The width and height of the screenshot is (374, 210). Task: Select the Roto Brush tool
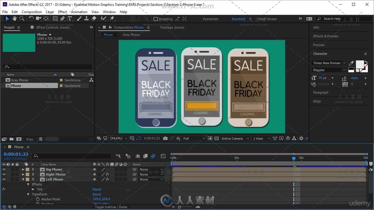(103, 19)
